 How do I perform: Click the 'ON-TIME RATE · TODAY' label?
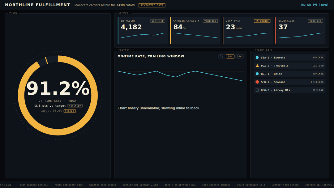click(x=58, y=101)
